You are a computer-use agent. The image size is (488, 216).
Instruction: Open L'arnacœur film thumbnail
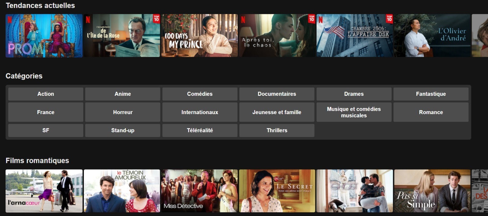[x=44, y=191]
